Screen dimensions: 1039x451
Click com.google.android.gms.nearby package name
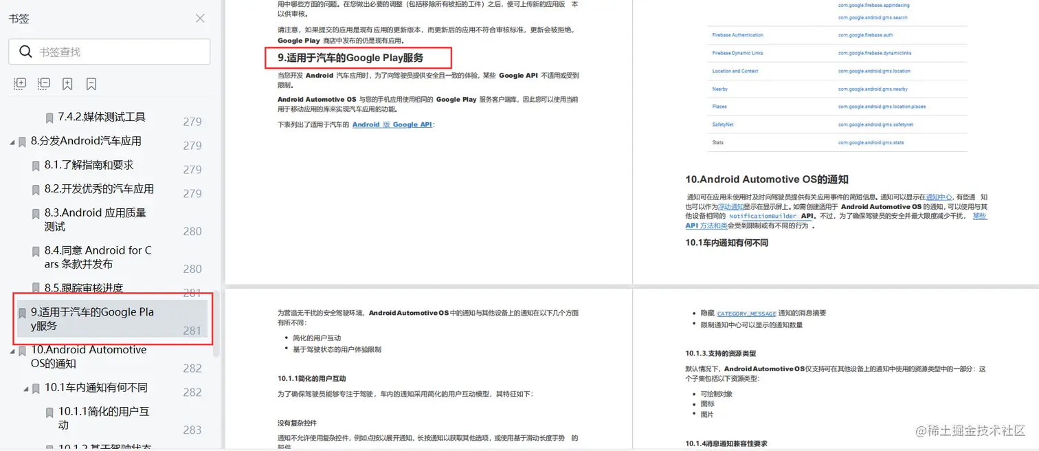(873, 89)
